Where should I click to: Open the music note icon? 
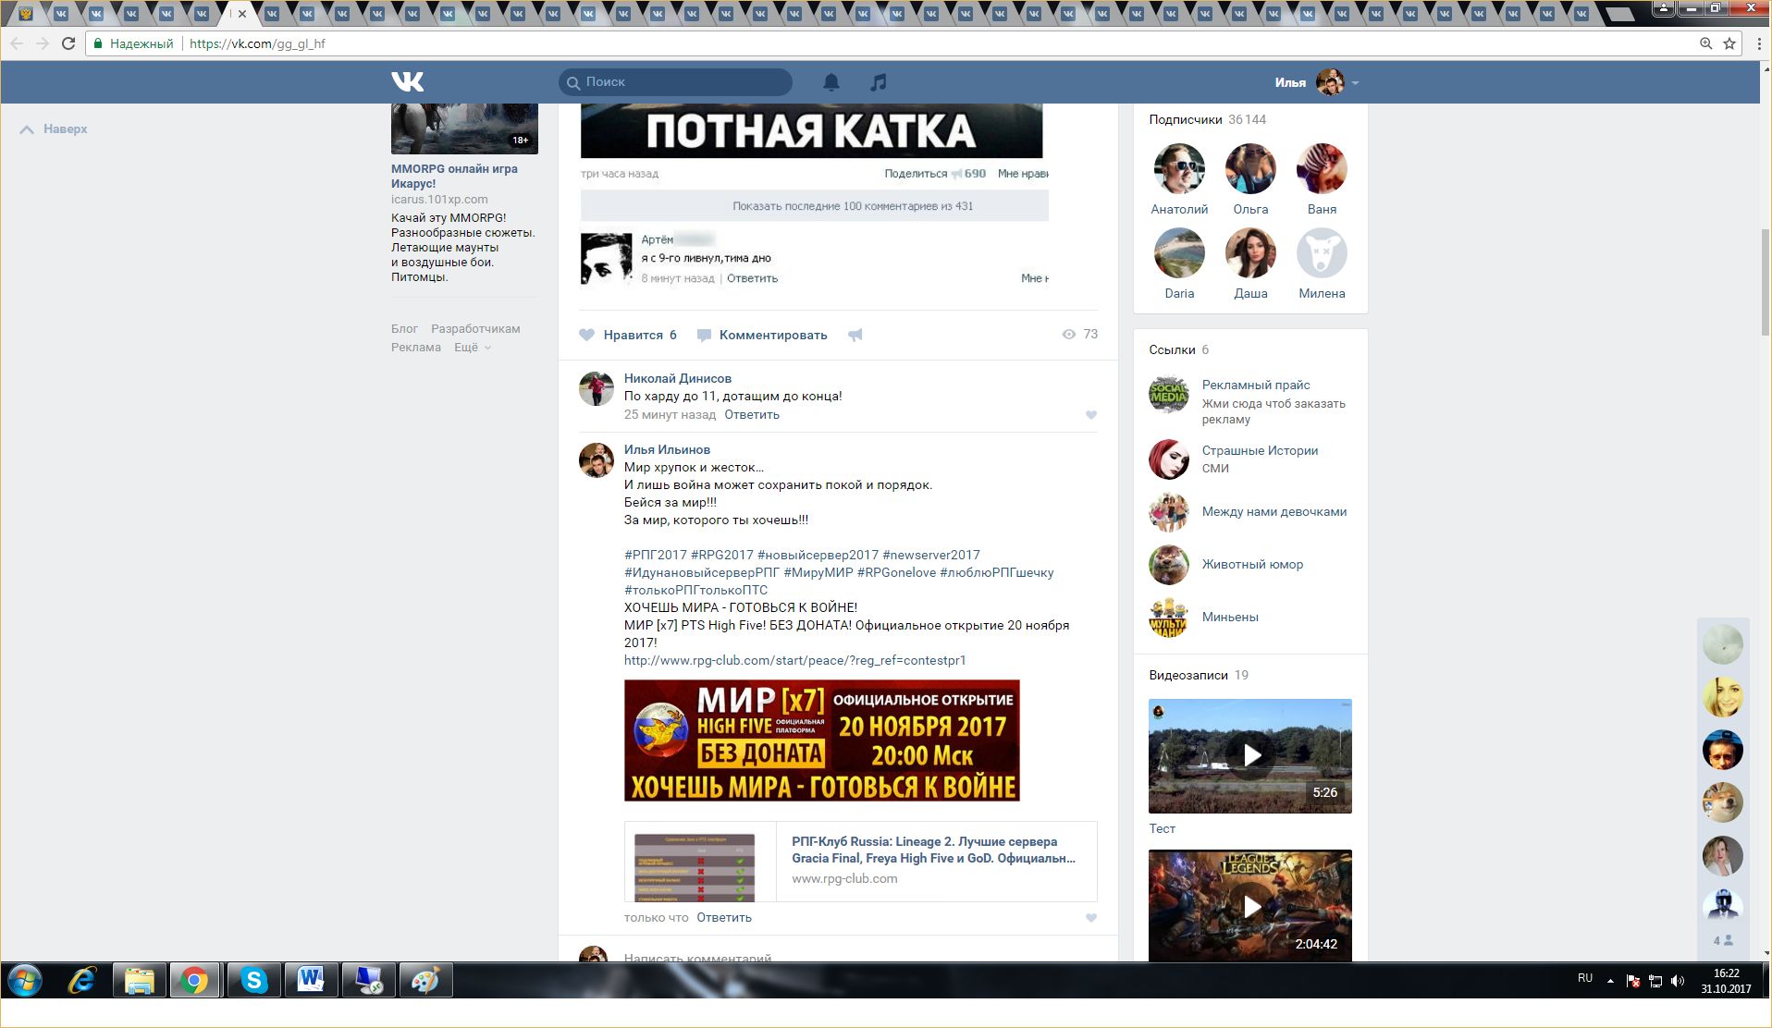[x=879, y=82]
